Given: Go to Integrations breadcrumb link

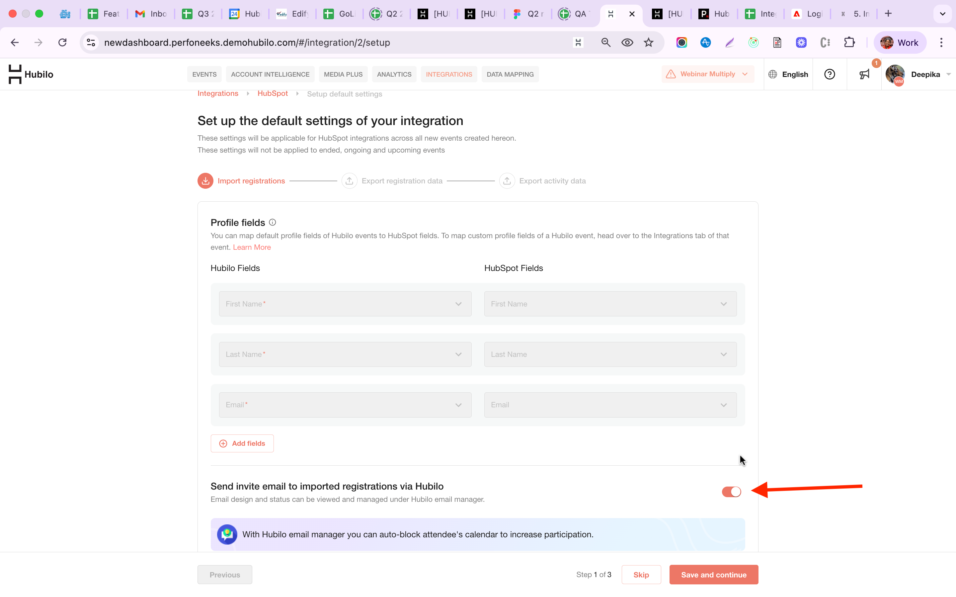Looking at the screenshot, I should 218,94.
